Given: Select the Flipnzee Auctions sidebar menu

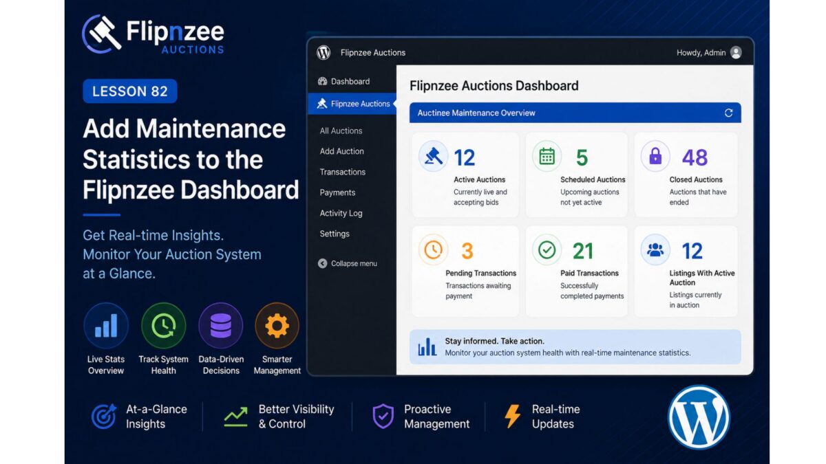Looking at the screenshot, I should coord(352,104).
